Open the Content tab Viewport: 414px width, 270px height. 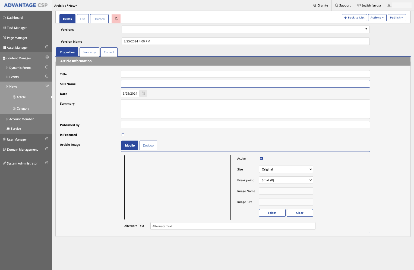click(x=109, y=52)
